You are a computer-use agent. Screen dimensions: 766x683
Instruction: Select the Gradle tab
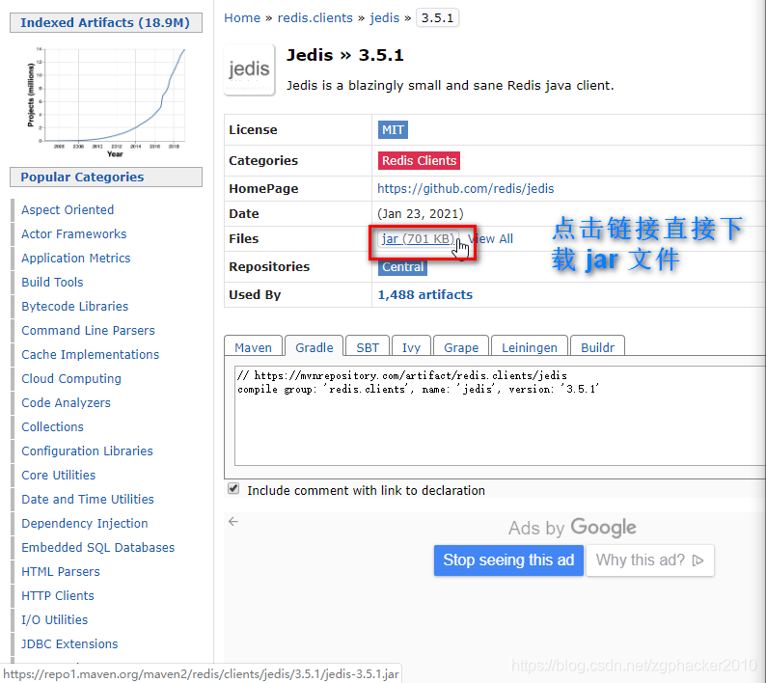click(x=315, y=347)
